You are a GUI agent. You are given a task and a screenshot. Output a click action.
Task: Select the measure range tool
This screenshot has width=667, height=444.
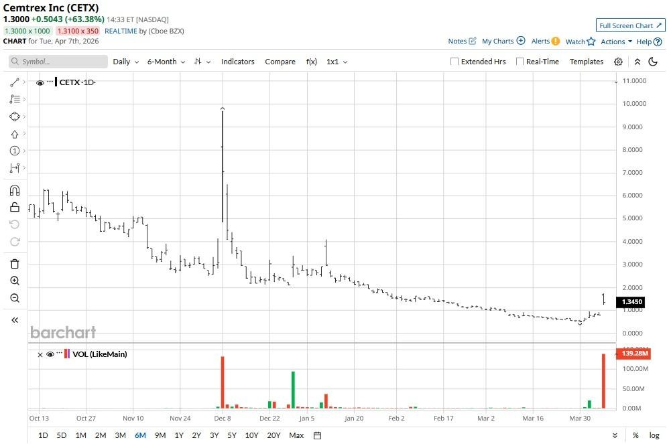(x=15, y=168)
